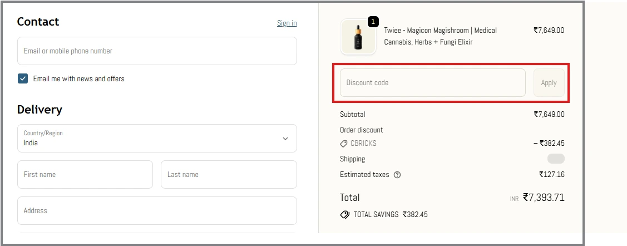Click the product bottle thumbnail
Image resolution: width=627 pixels, height=246 pixels.
pos(358,37)
